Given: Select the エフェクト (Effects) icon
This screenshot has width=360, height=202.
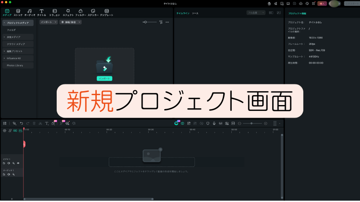Looking at the screenshot, I should click(68, 12).
